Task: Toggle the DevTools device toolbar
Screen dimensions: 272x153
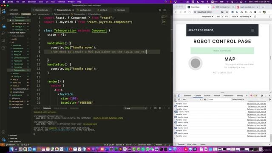Action: [x=179, y=96]
